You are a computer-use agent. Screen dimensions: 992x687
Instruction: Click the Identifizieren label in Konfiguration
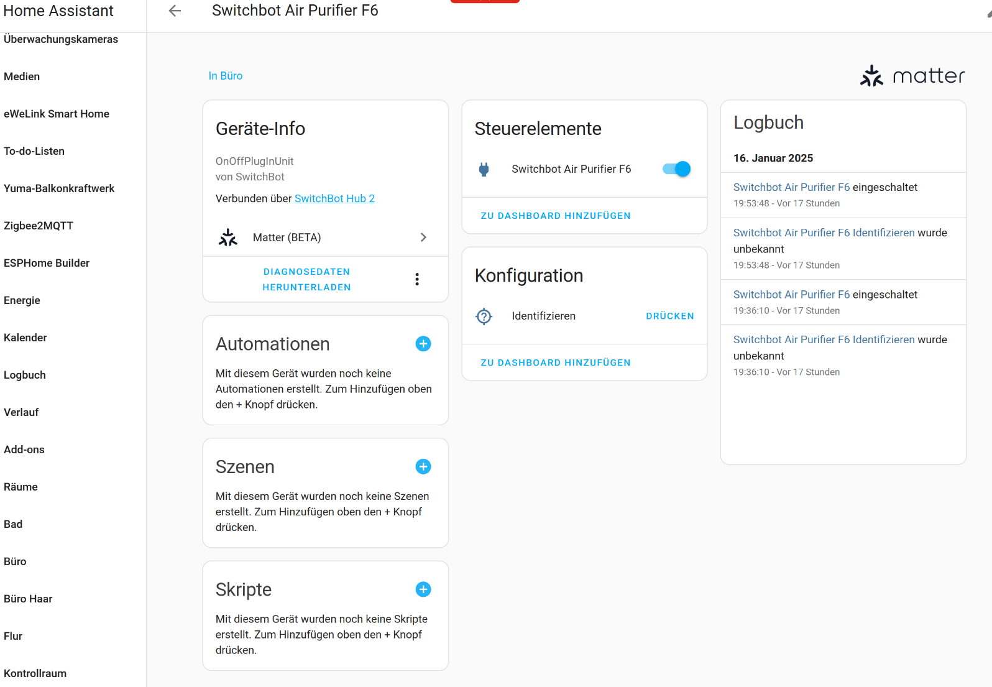tap(543, 316)
